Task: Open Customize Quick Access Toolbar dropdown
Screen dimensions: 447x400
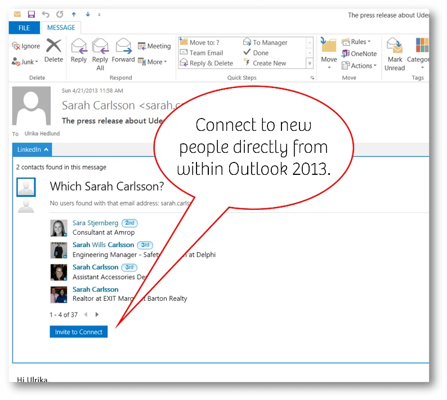Action: pos(99,15)
